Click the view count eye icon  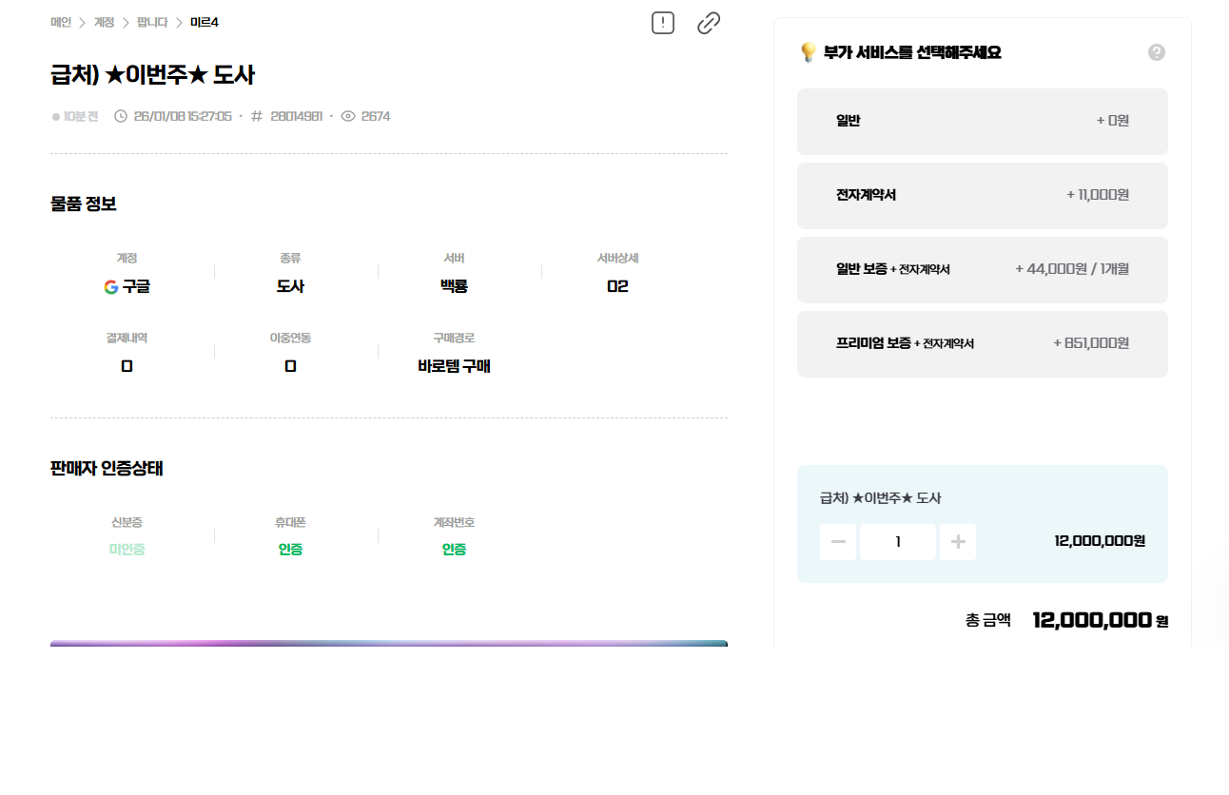[x=348, y=116]
